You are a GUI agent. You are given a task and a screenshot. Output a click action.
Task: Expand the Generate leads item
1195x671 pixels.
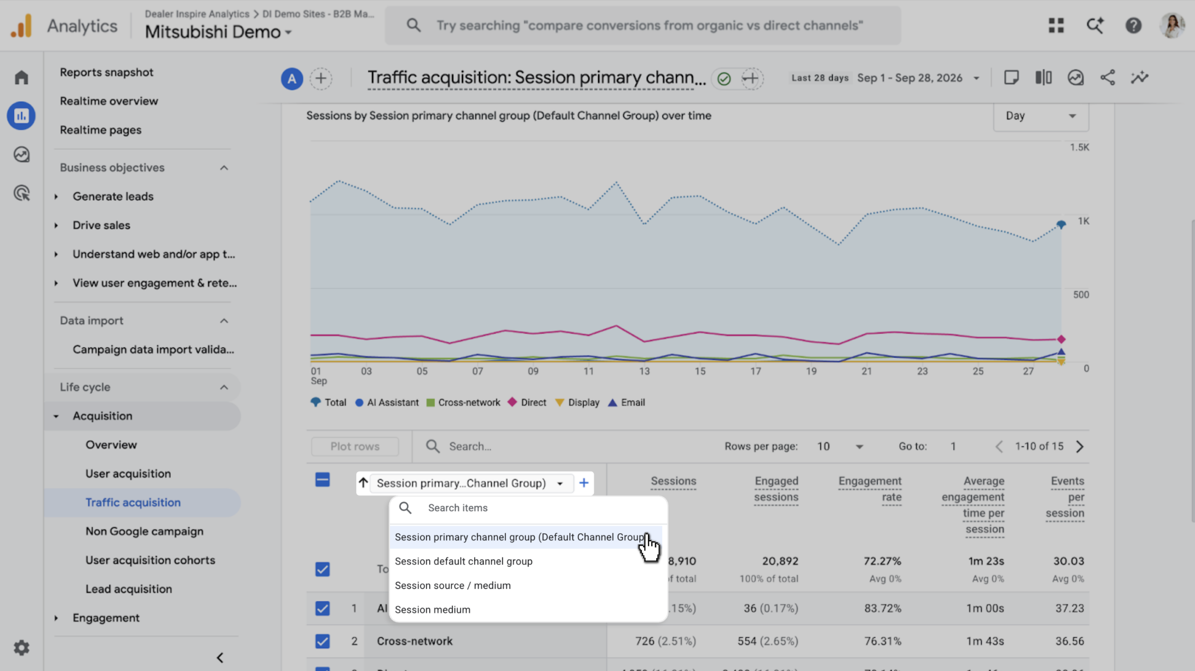56,197
